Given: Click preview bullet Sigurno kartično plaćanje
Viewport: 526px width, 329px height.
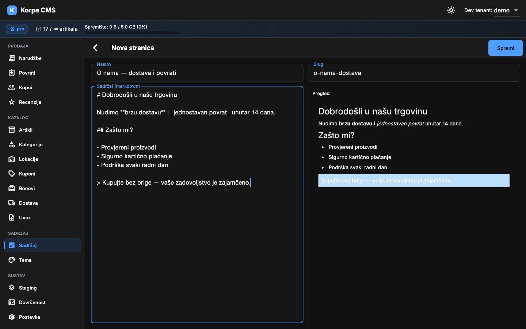Looking at the screenshot, I should pyautogui.click(x=360, y=157).
